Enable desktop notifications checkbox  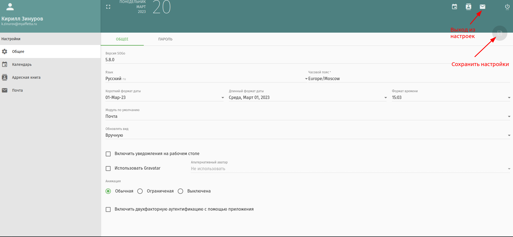[108, 154]
